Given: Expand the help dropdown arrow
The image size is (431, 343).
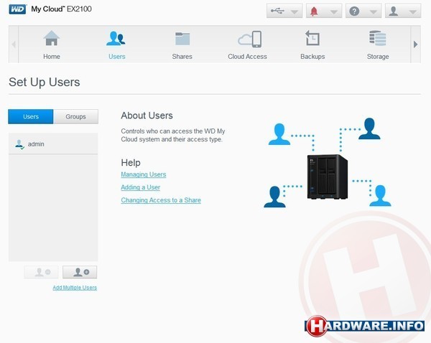Looking at the screenshot, I should click(374, 12).
